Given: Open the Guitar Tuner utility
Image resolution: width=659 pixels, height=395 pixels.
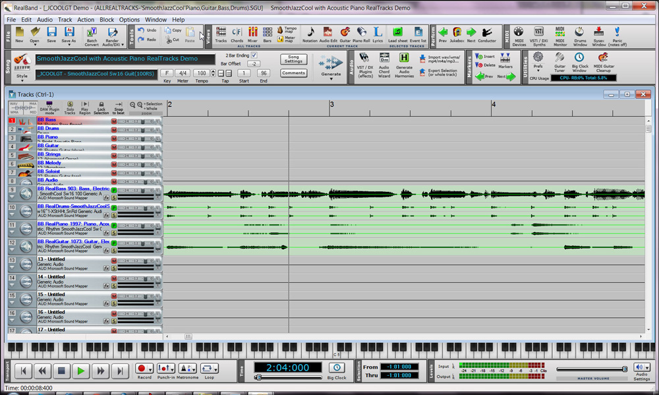Looking at the screenshot, I should [x=559, y=62].
